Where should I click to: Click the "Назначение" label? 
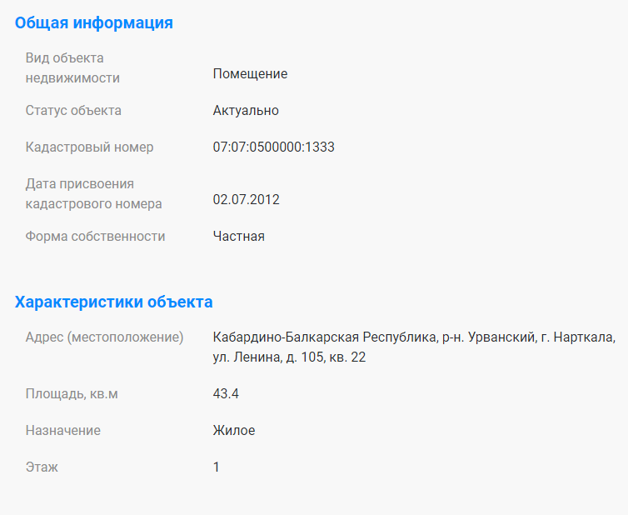pos(63,430)
